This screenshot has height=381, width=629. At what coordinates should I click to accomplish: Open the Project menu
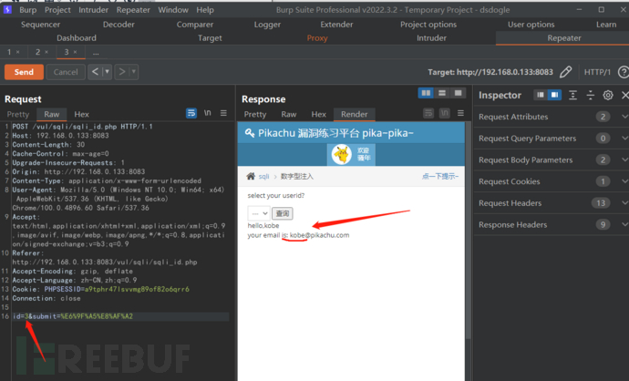point(57,10)
